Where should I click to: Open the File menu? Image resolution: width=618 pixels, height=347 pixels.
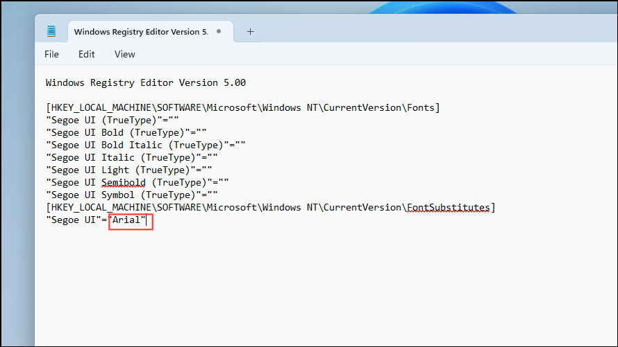[x=51, y=54]
